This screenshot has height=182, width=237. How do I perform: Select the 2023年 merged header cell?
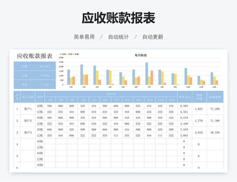(111, 94)
